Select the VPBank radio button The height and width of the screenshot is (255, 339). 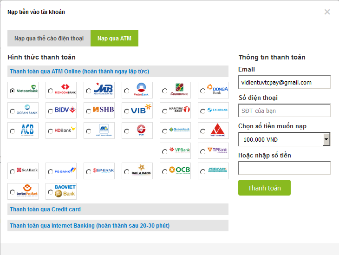coord(164,151)
